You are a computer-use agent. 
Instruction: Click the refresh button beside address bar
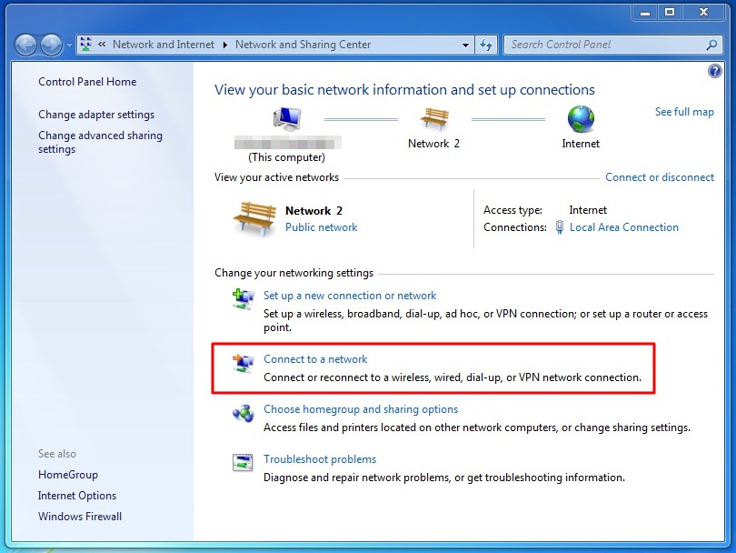486,45
